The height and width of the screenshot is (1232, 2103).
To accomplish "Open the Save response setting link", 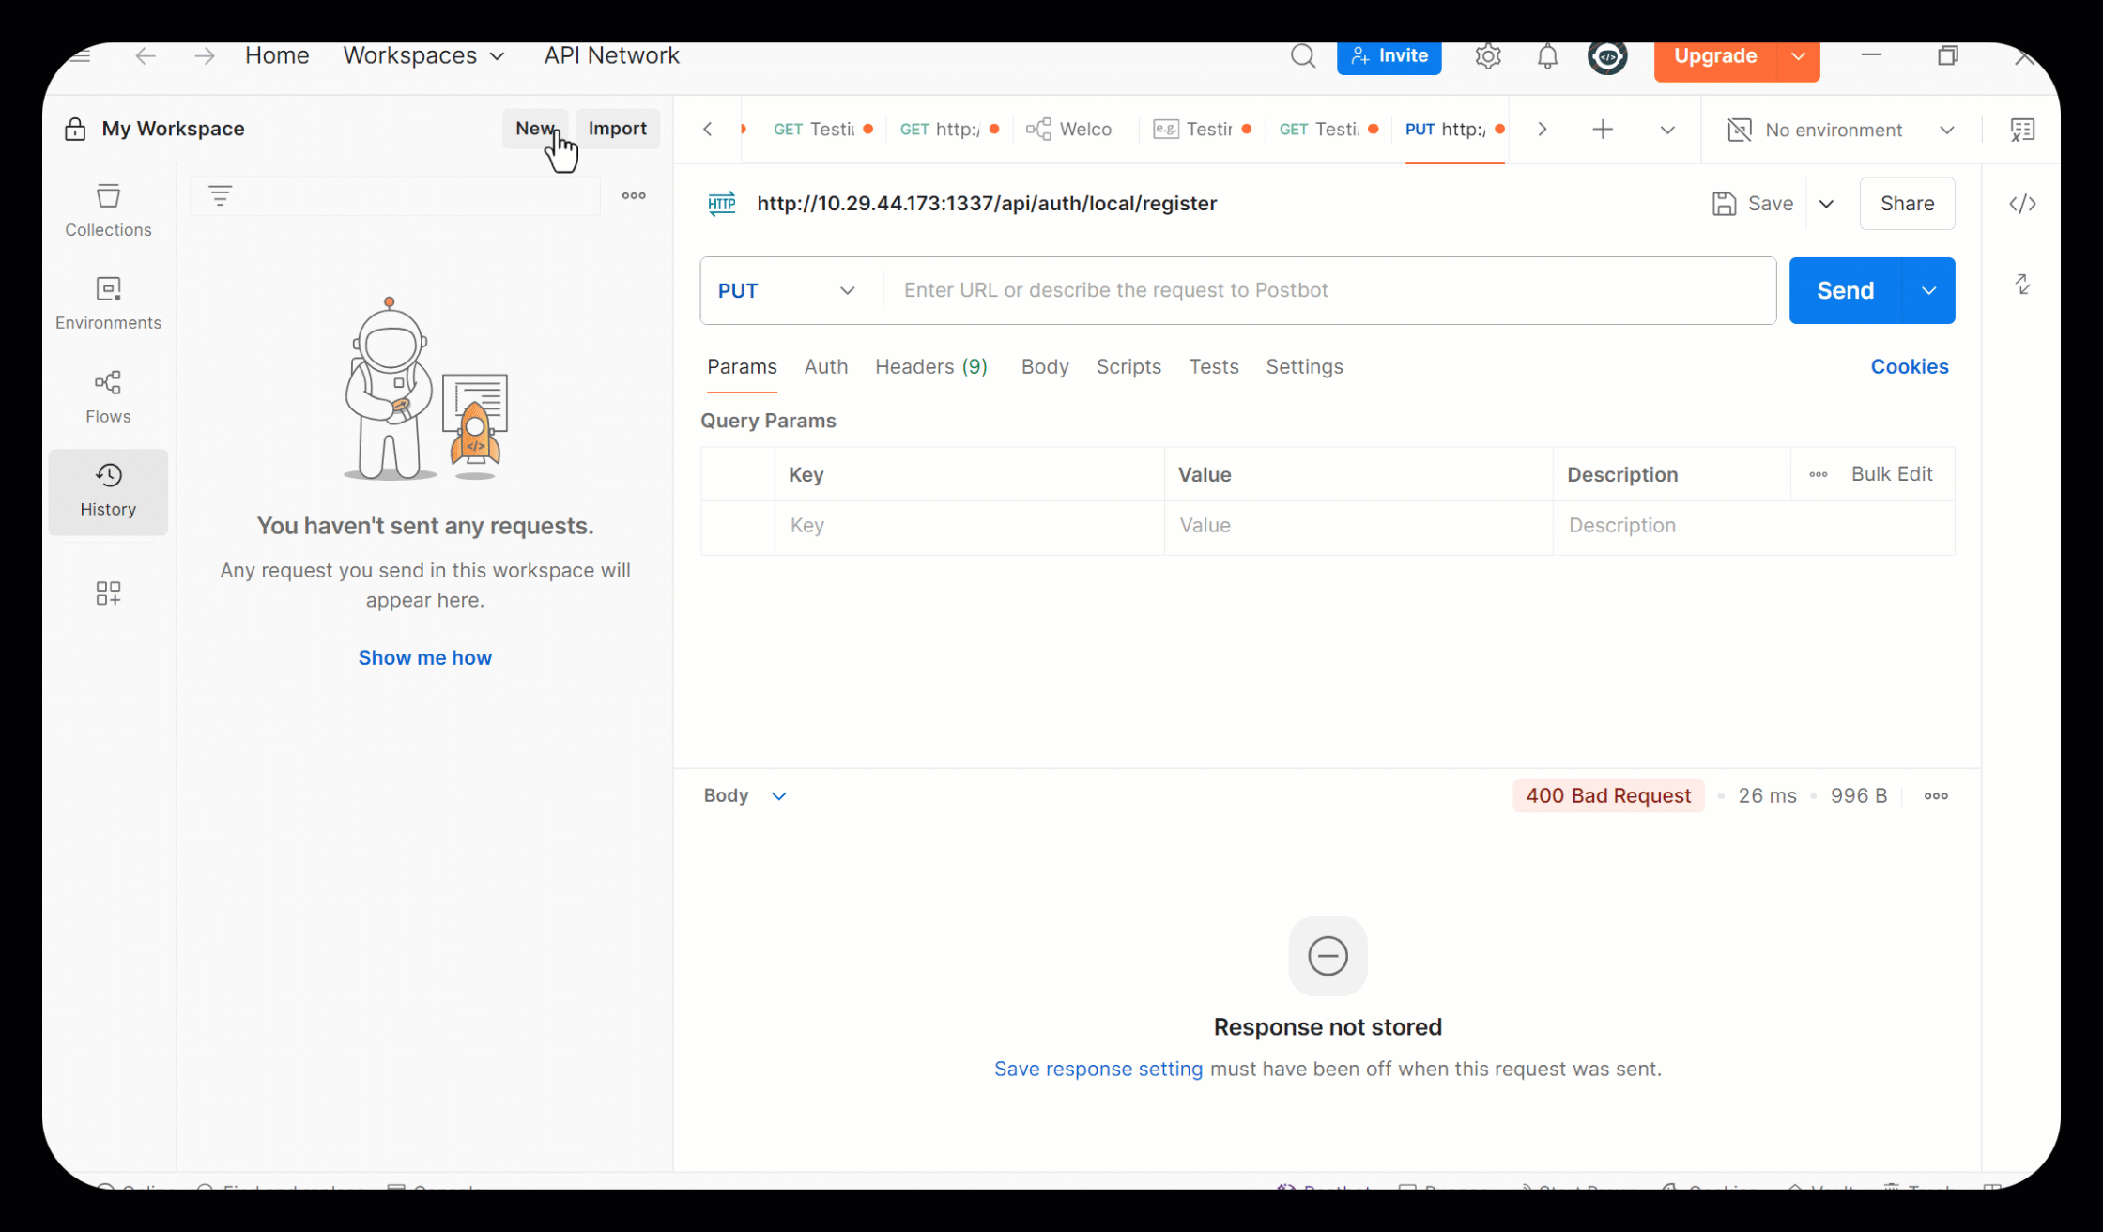I will pos(1098,1069).
